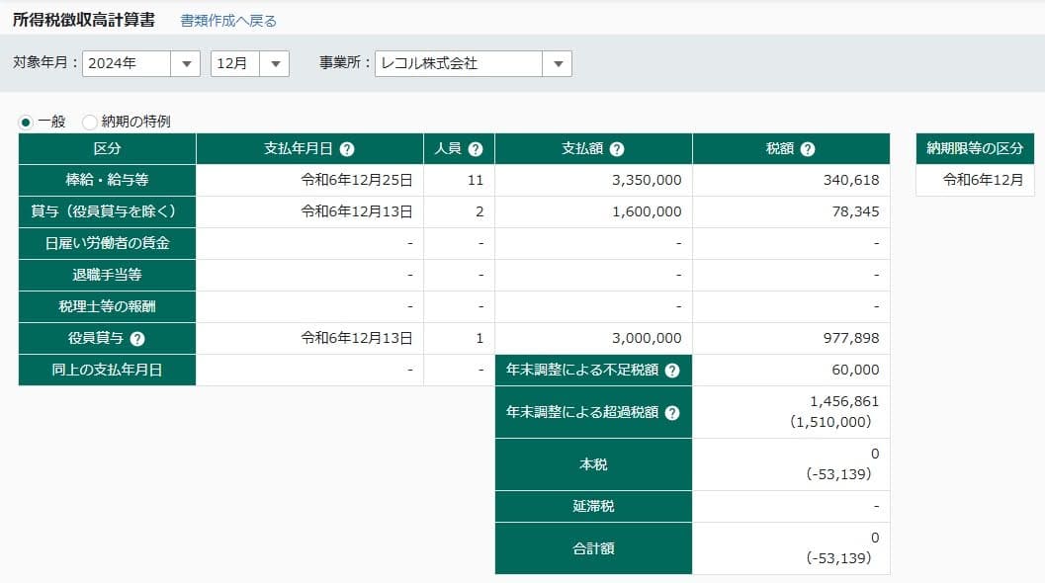The height and width of the screenshot is (583, 1045).
Task: Click the 納期限等の区分 header cell
Action: [x=974, y=149]
